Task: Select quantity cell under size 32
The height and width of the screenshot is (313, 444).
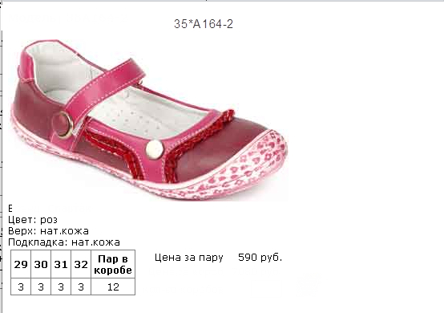Action: (81, 287)
